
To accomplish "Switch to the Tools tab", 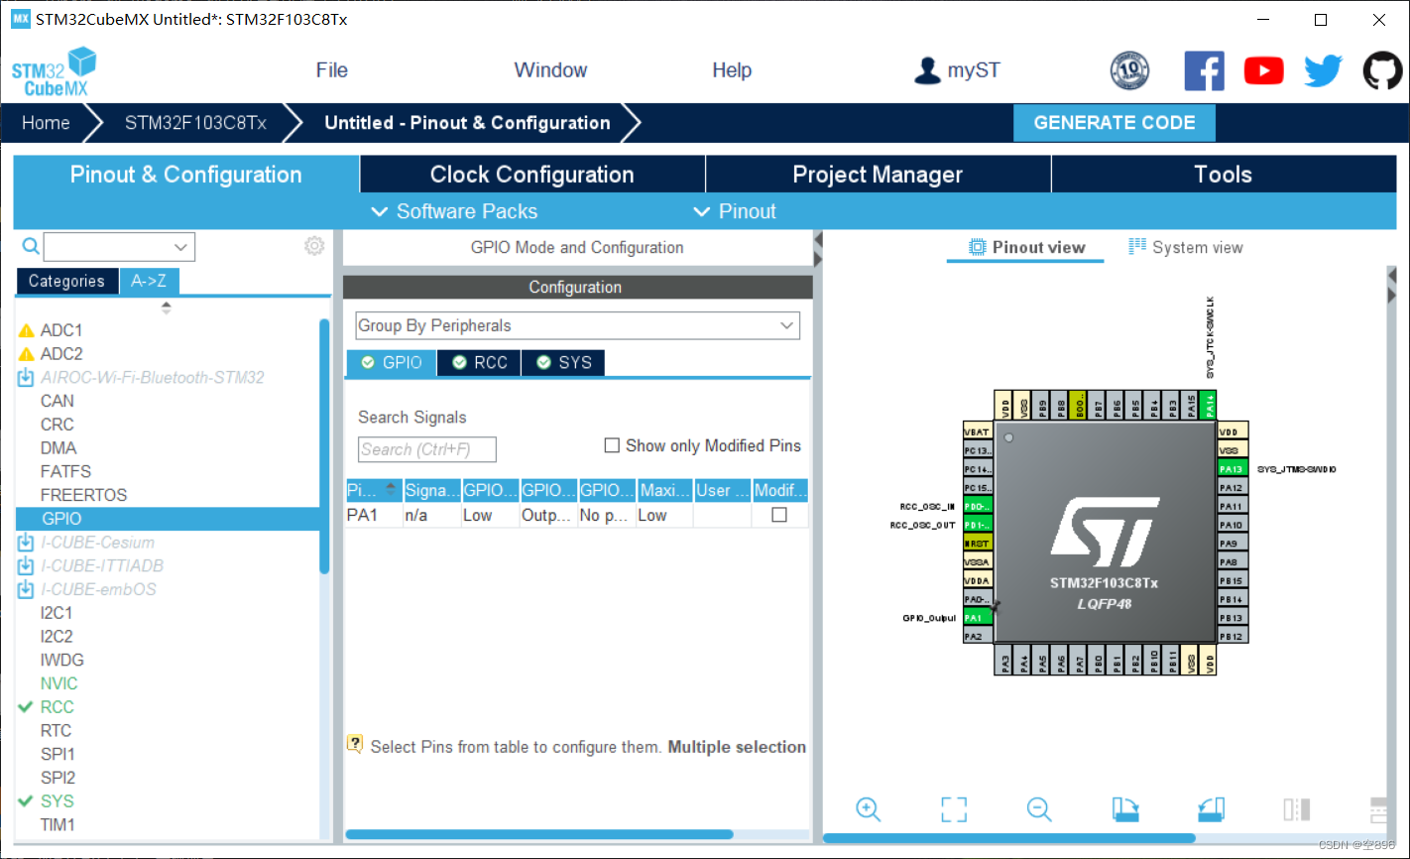I will point(1224,175).
